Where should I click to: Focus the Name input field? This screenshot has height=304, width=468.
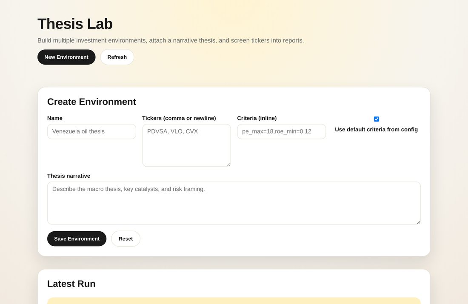(91, 131)
